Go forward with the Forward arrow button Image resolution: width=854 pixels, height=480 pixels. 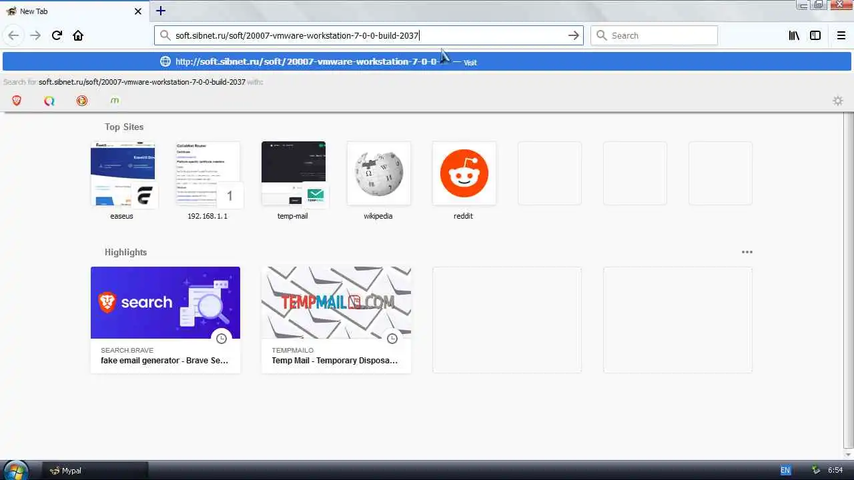point(35,35)
